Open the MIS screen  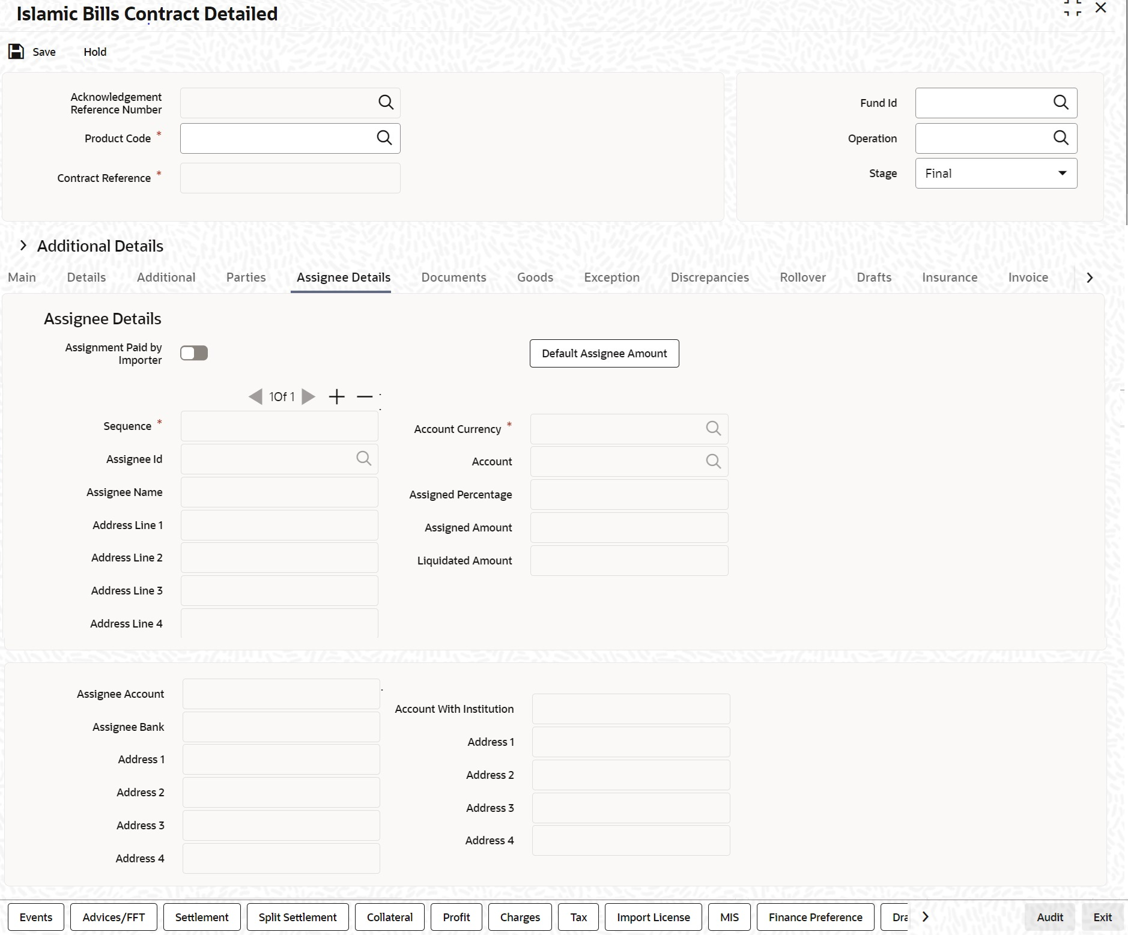pos(729,917)
